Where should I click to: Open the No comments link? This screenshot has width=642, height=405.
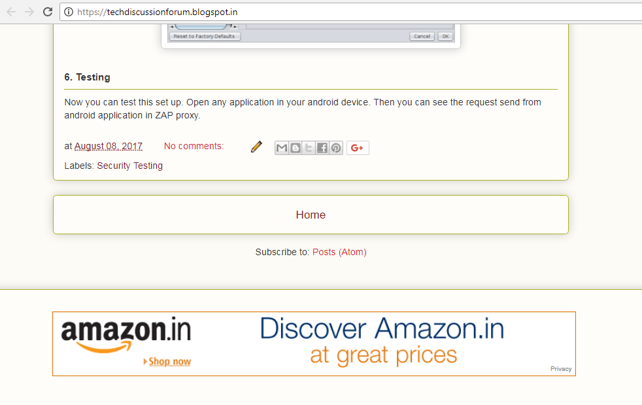point(194,147)
